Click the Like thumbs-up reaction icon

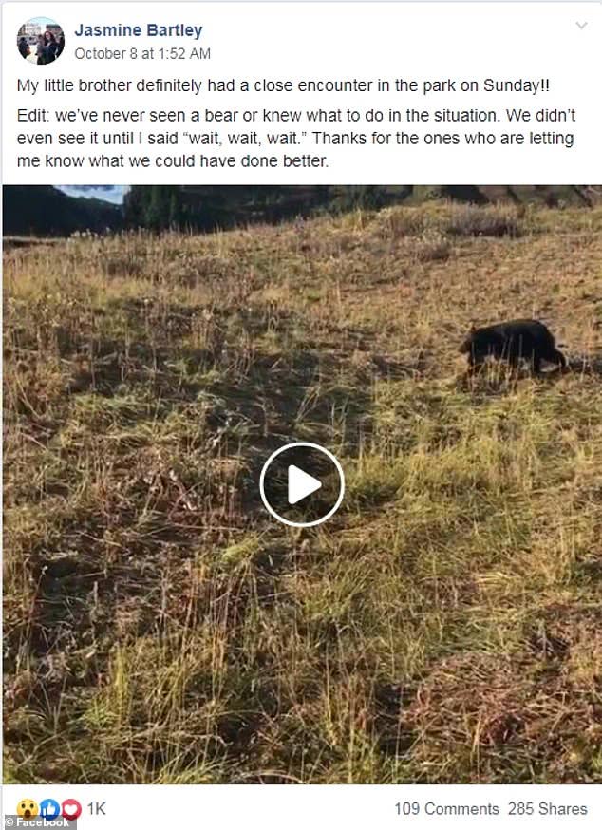[48, 808]
